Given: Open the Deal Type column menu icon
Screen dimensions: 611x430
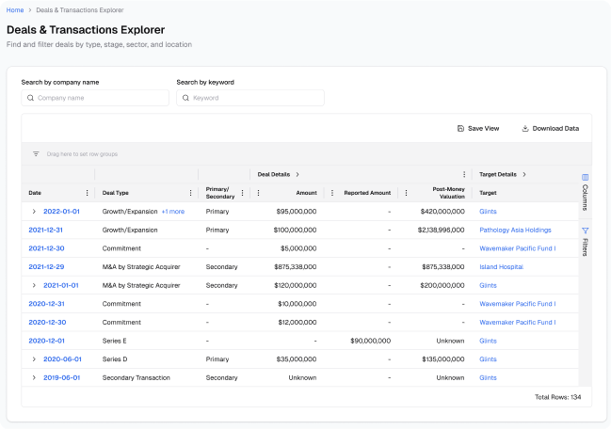Looking at the screenshot, I should tap(191, 193).
